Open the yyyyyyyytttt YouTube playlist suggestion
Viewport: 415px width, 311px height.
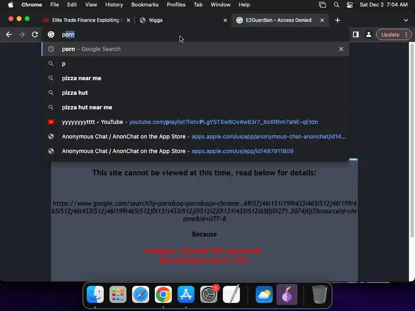195,122
